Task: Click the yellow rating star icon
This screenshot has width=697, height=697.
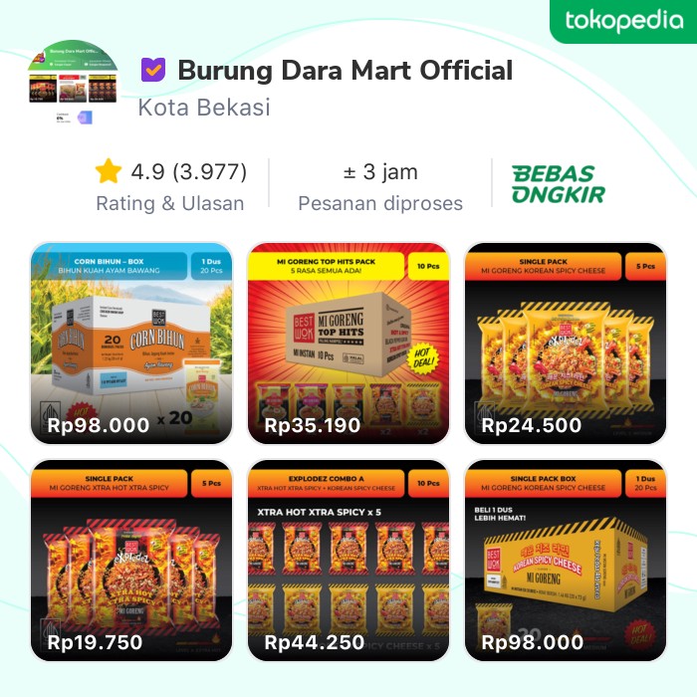Action: click(x=109, y=171)
